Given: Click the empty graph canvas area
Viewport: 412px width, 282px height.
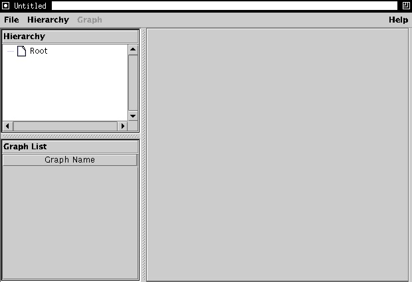Looking at the screenshot, I should [278, 155].
